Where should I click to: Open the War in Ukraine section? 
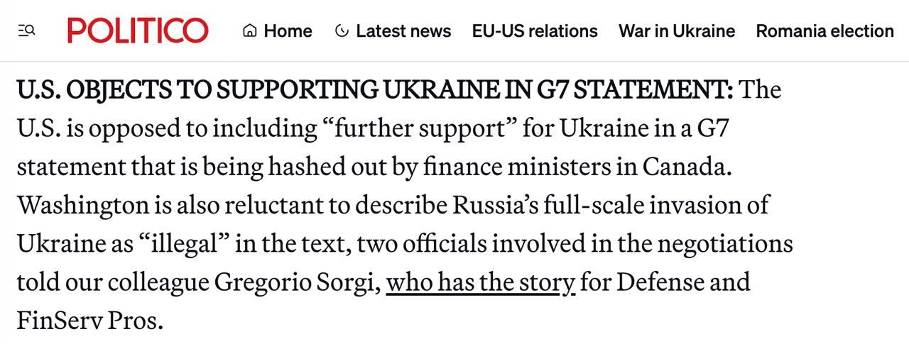tap(676, 31)
